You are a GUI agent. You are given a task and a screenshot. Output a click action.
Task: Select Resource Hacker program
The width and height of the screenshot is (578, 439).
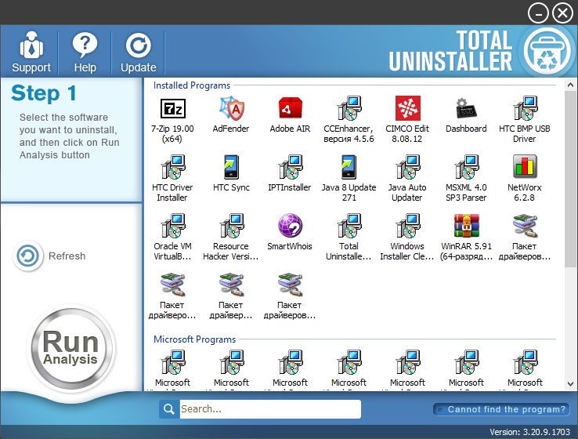(x=231, y=238)
